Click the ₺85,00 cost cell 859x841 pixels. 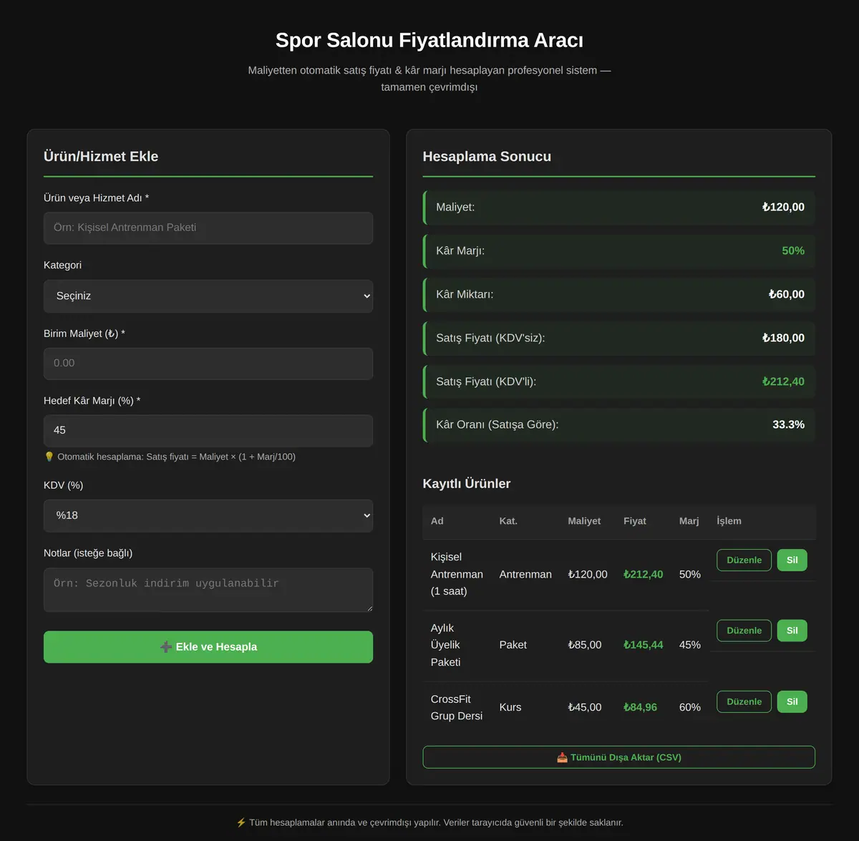tap(585, 645)
